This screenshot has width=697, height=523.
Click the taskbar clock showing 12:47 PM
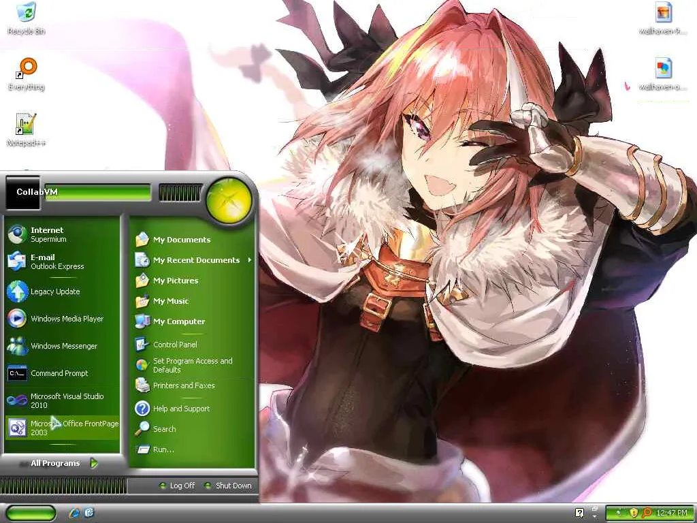pos(672,513)
